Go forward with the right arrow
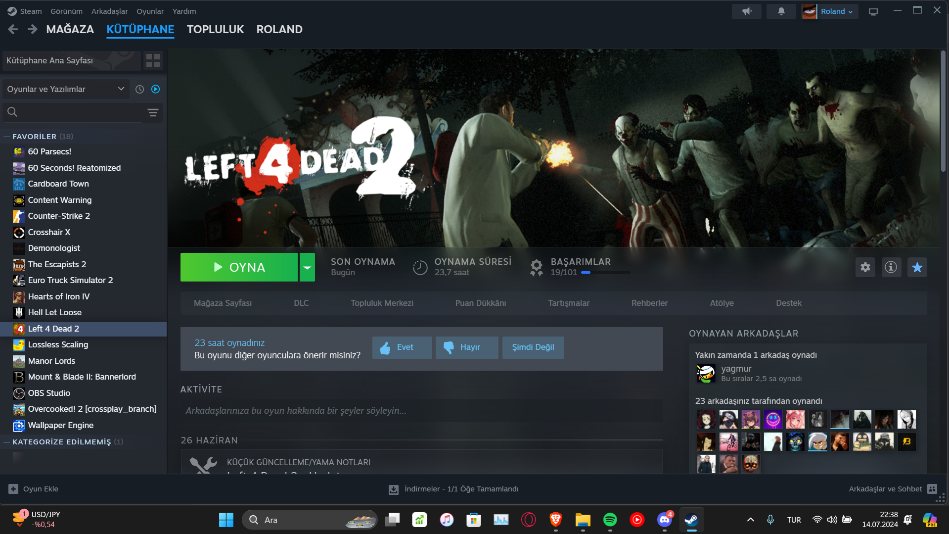Viewport: 949px width, 534px height. pyautogui.click(x=33, y=29)
